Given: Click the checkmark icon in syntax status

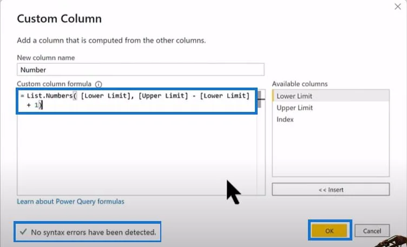Looking at the screenshot, I should pos(23,231).
